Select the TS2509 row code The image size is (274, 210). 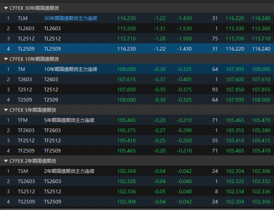click(x=26, y=202)
